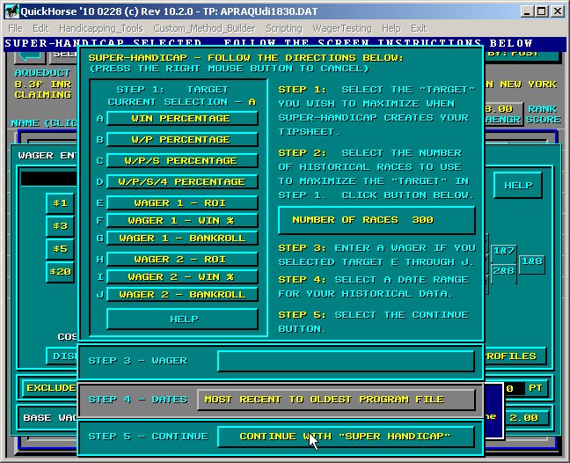Continue with Super Handicap

345,437
